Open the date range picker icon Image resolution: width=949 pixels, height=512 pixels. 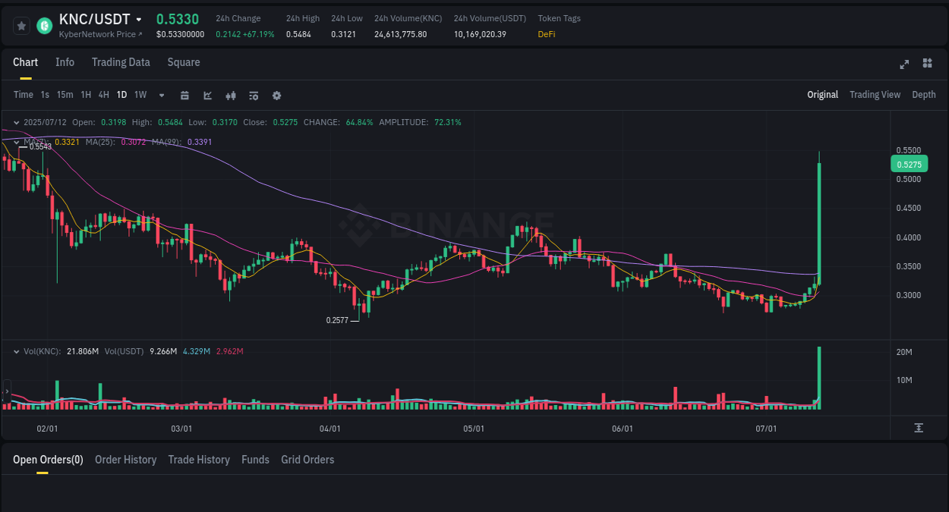pos(184,95)
